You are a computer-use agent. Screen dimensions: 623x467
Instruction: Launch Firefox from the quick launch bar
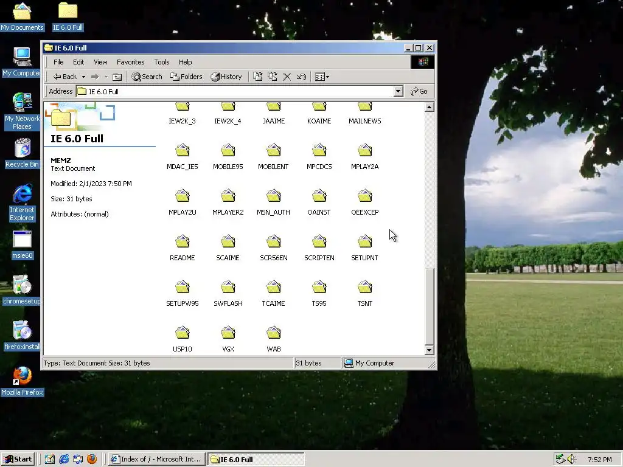pos(92,459)
